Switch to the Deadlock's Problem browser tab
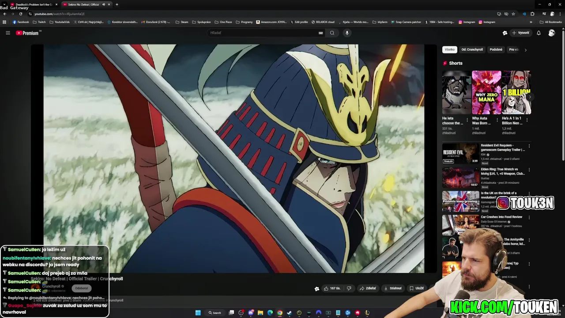Viewport: 565px width, 318px height. click(34, 4)
